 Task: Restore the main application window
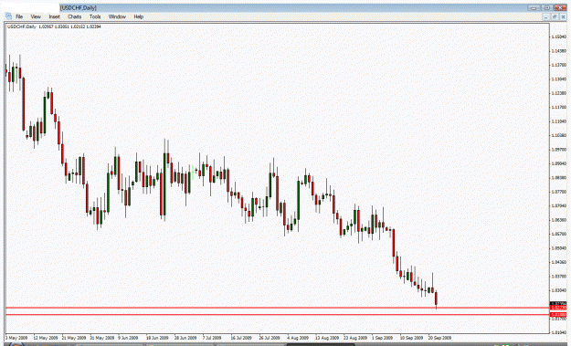pos(546,7)
